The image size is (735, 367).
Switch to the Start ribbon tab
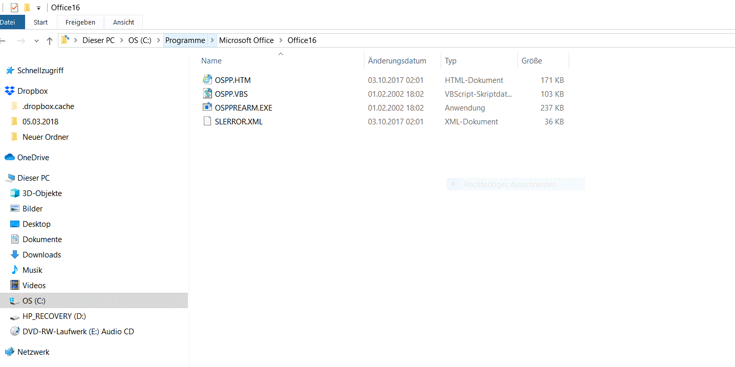pyautogui.click(x=41, y=22)
